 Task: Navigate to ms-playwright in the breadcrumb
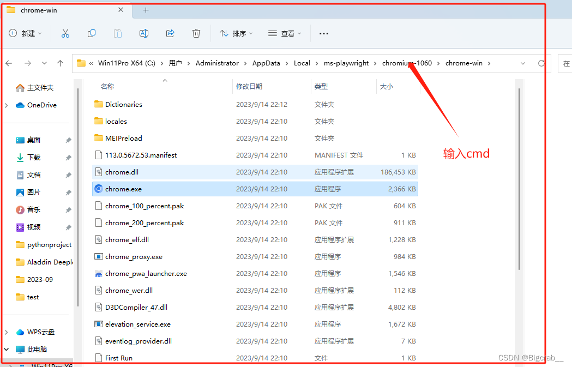point(346,63)
